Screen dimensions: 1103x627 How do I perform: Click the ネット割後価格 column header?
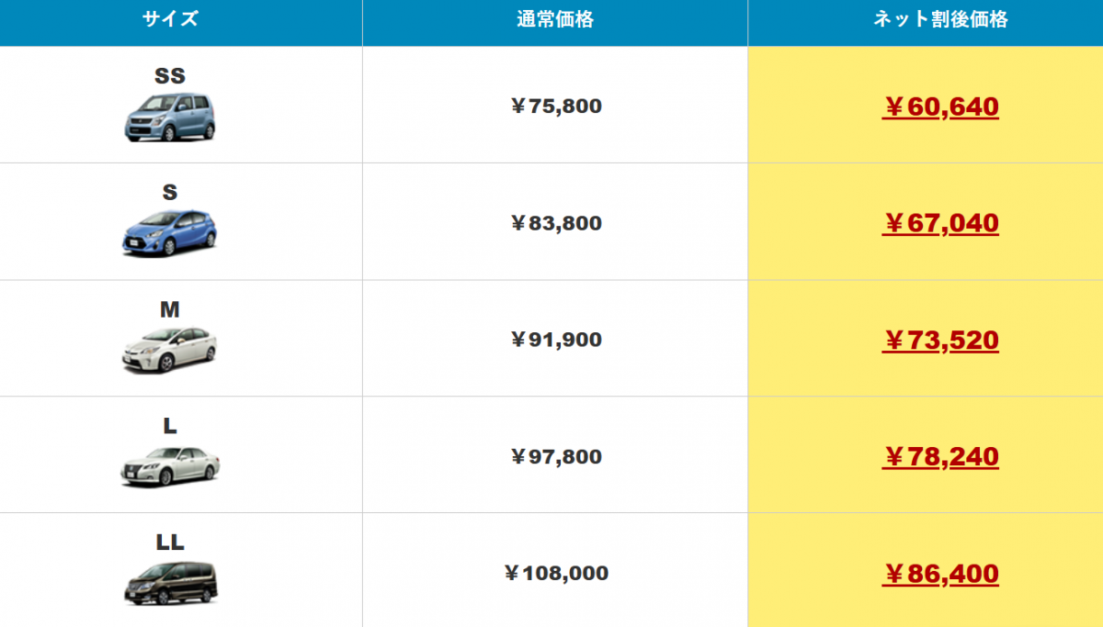[940, 20]
